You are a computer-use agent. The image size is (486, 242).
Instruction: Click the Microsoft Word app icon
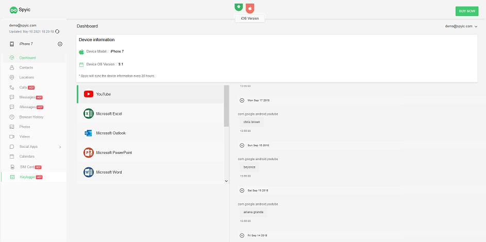(x=88, y=172)
